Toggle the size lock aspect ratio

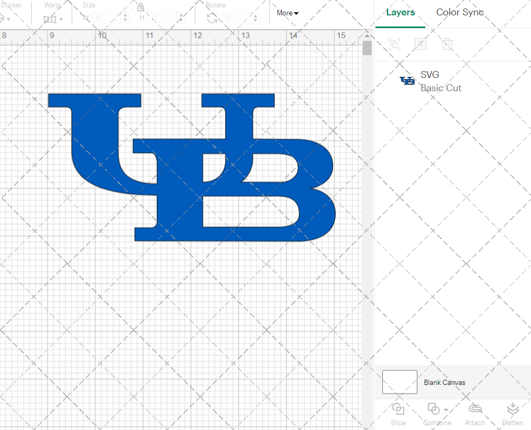click(x=141, y=7)
